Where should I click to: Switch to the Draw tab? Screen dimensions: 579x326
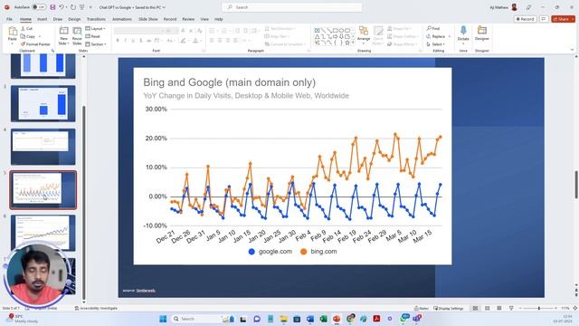[x=58, y=19]
